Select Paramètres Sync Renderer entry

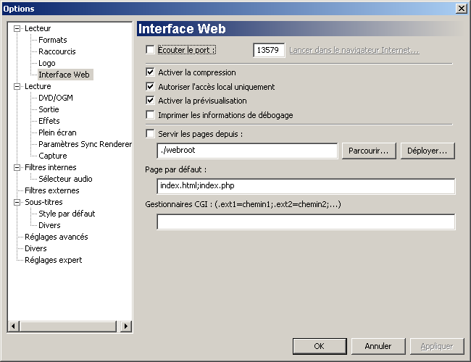(85, 144)
